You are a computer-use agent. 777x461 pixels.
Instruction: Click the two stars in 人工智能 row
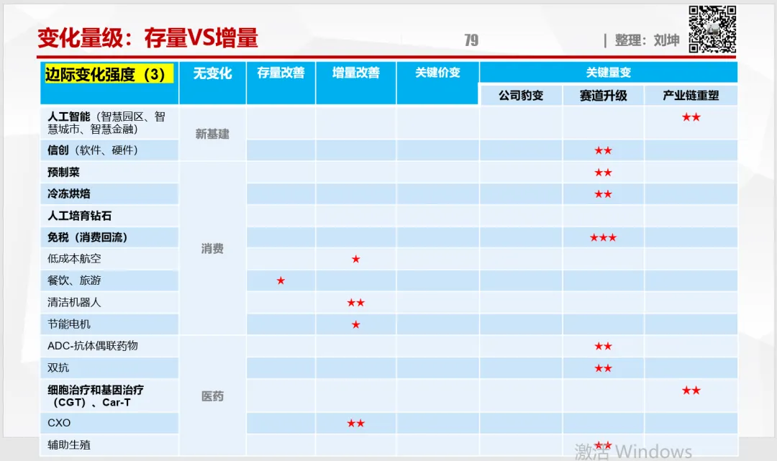coord(691,117)
